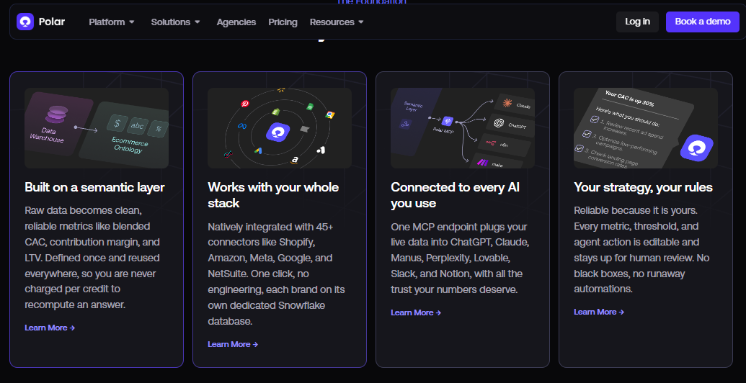Image resolution: width=746 pixels, height=383 pixels.
Task: Click the Google Ads logo in orbit
Action: 258,150
